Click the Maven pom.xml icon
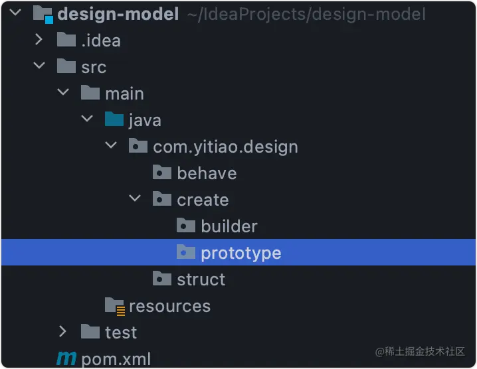 (x=66, y=358)
